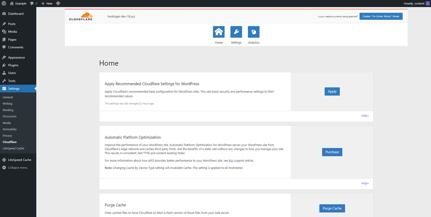The image size is (431, 217).
Task: Click the WordPress logo in admin bar
Action: point(3,3)
